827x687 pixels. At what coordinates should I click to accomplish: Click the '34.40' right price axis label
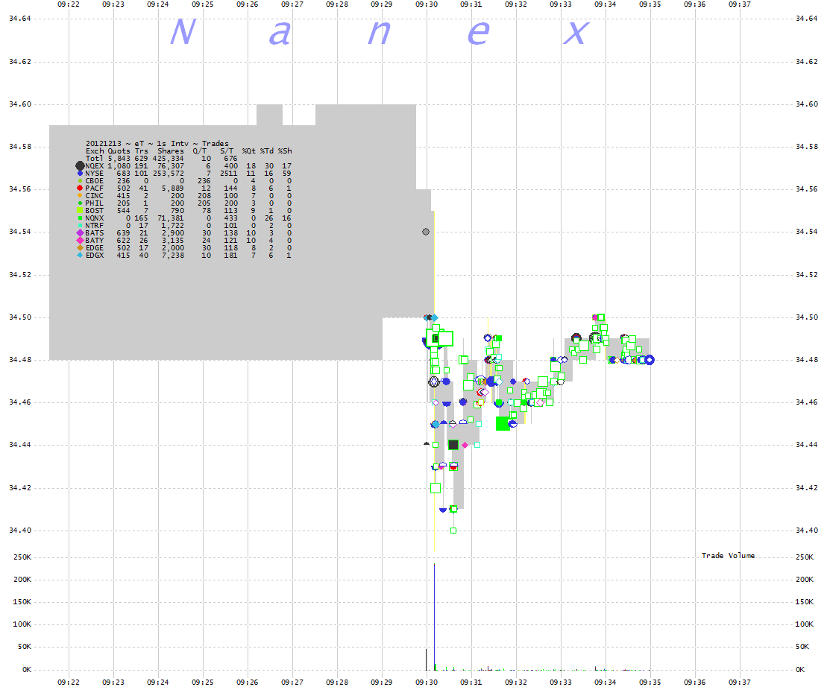point(806,530)
